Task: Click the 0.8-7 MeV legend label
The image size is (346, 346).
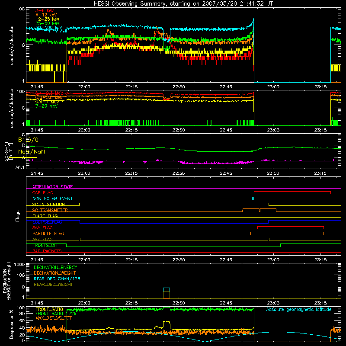Action: point(47,102)
